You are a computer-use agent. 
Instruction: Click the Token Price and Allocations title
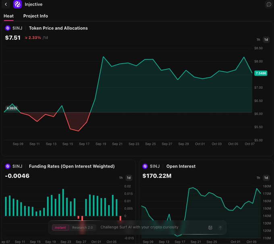click(58, 28)
